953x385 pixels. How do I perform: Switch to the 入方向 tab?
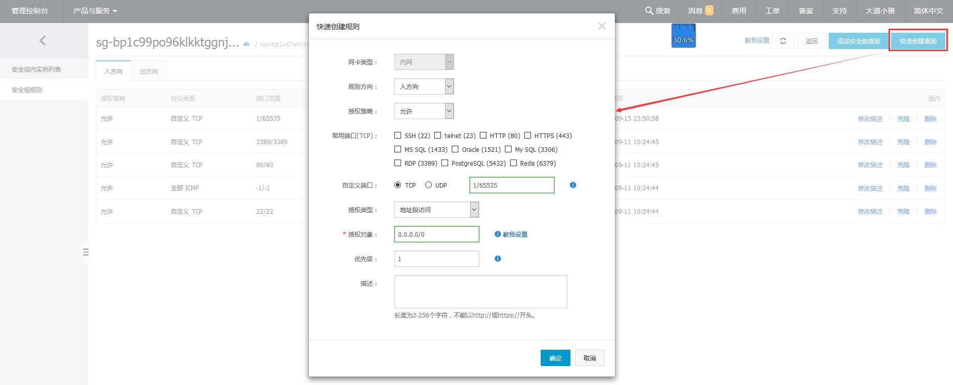tap(114, 71)
